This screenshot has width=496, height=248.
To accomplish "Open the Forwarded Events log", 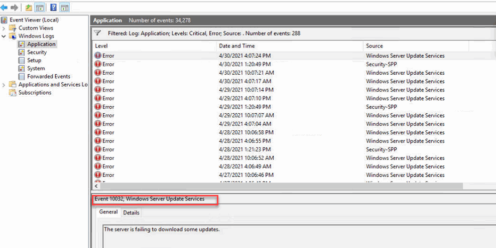I will [x=49, y=76].
